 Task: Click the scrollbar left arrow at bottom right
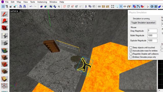tap(160, 90)
